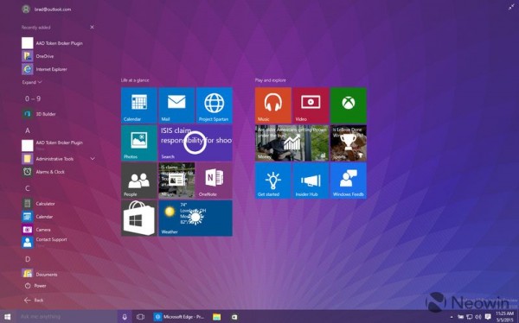Open the Power options
The image size is (519, 323).
click(x=35, y=286)
